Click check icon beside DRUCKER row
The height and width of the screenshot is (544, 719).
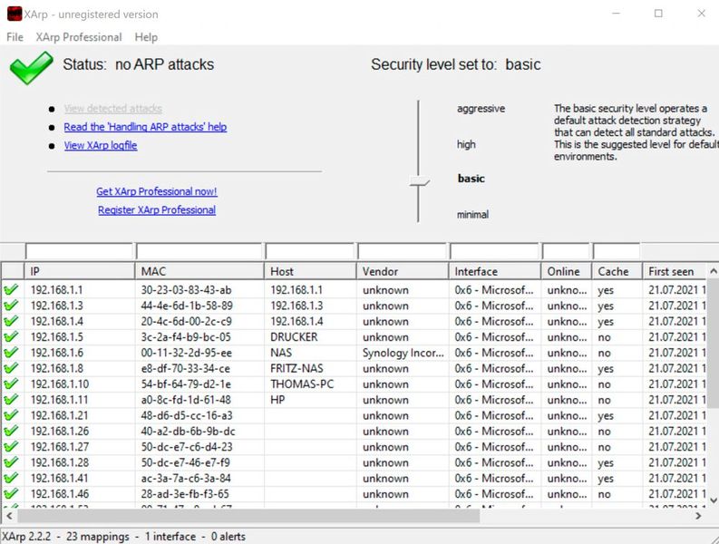point(11,337)
